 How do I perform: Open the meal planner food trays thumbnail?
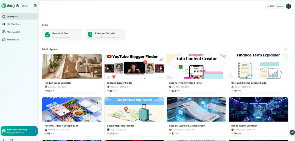click(72, 109)
